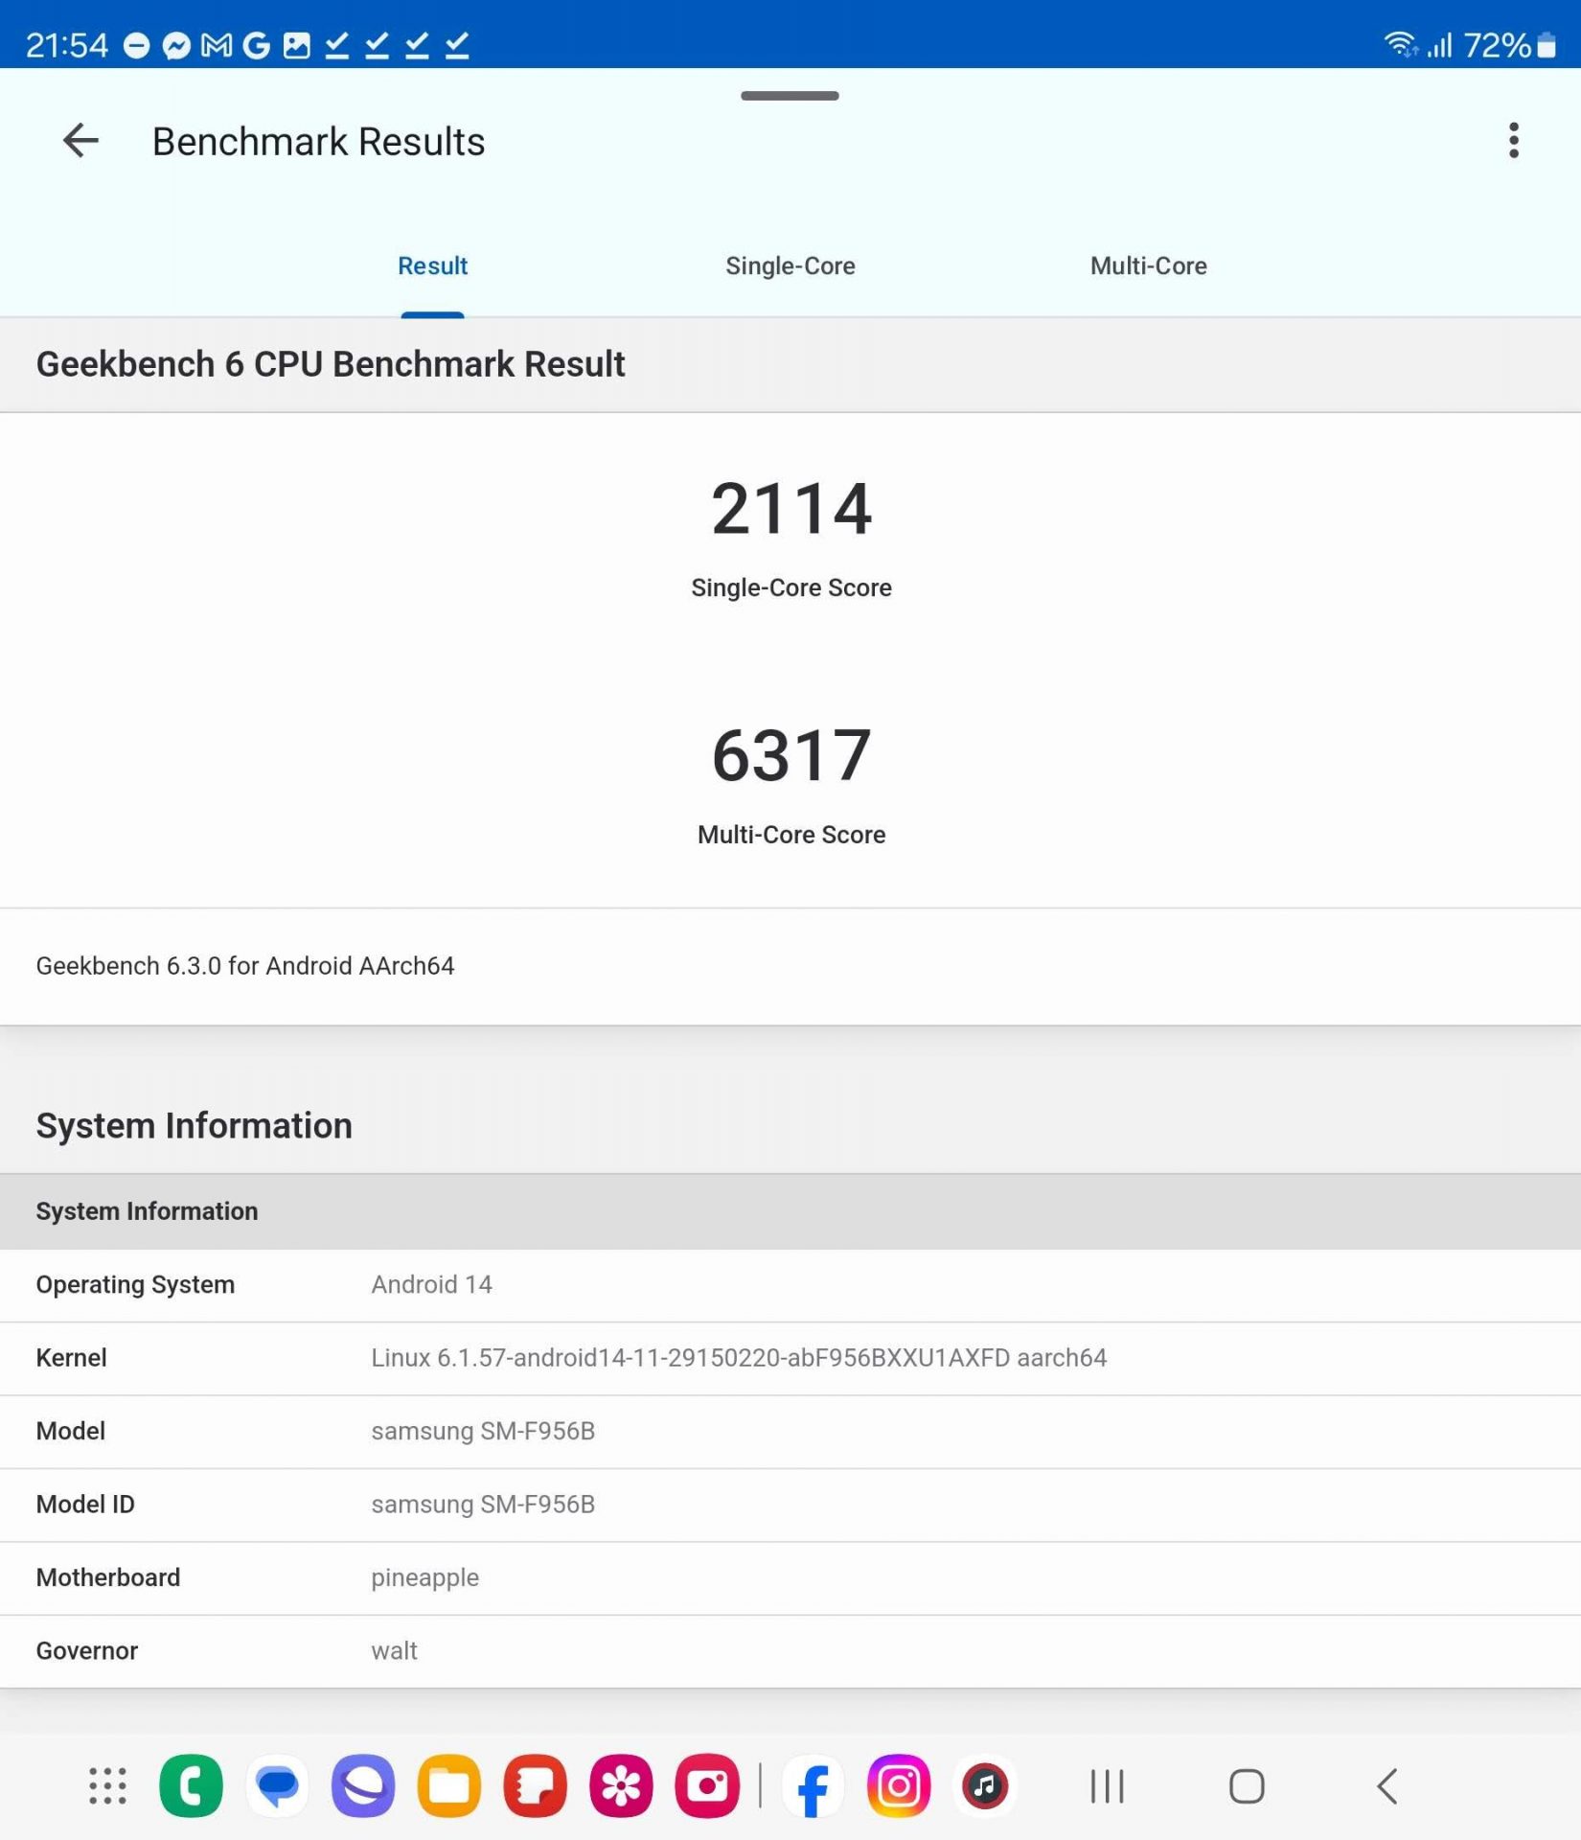This screenshot has width=1581, height=1840.
Task: Launch Samsung Internet browser
Action: pyautogui.click(x=362, y=1785)
